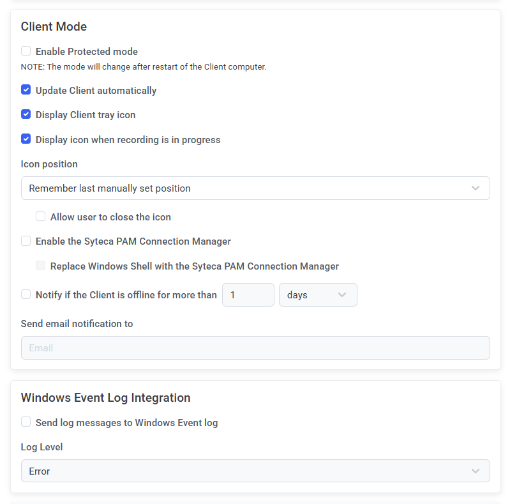Viewport: 510px width, 504px height.
Task: Open the Icon position dropdown
Action: click(x=255, y=188)
